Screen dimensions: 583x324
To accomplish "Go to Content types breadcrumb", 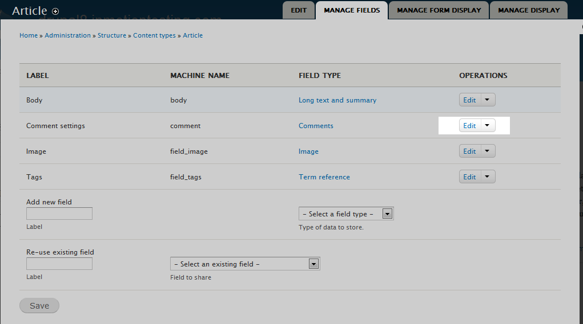I will 154,35.
